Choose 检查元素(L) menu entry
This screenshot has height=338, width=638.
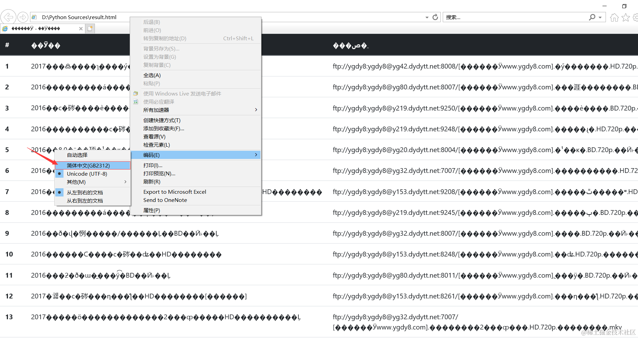click(196, 145)
